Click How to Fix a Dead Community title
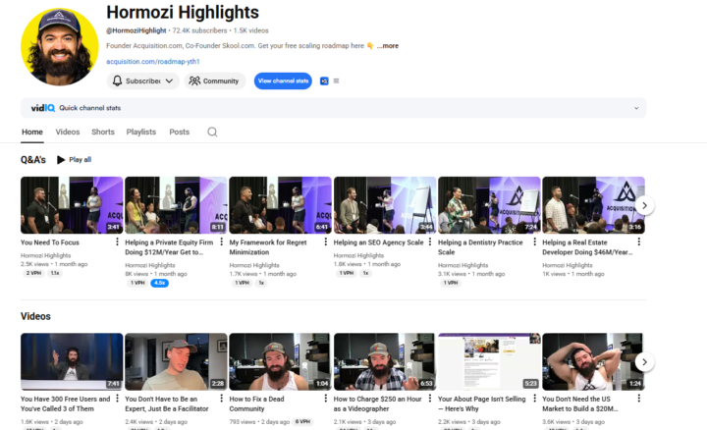This screenshot has width=707, height=430. (256, 403)
